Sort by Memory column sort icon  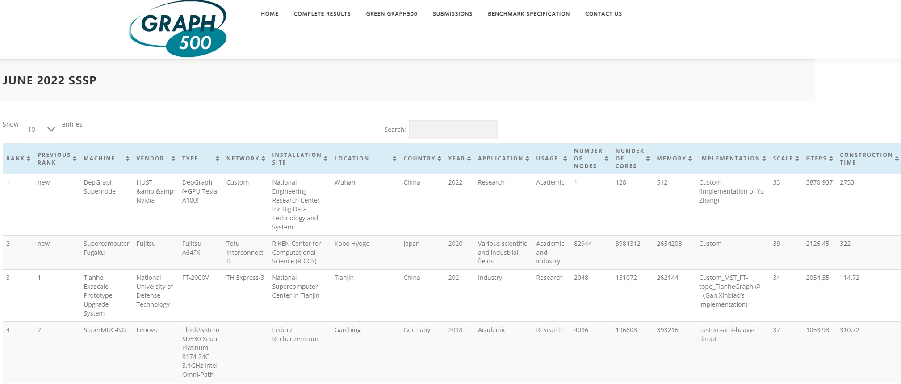click(690, 159)
